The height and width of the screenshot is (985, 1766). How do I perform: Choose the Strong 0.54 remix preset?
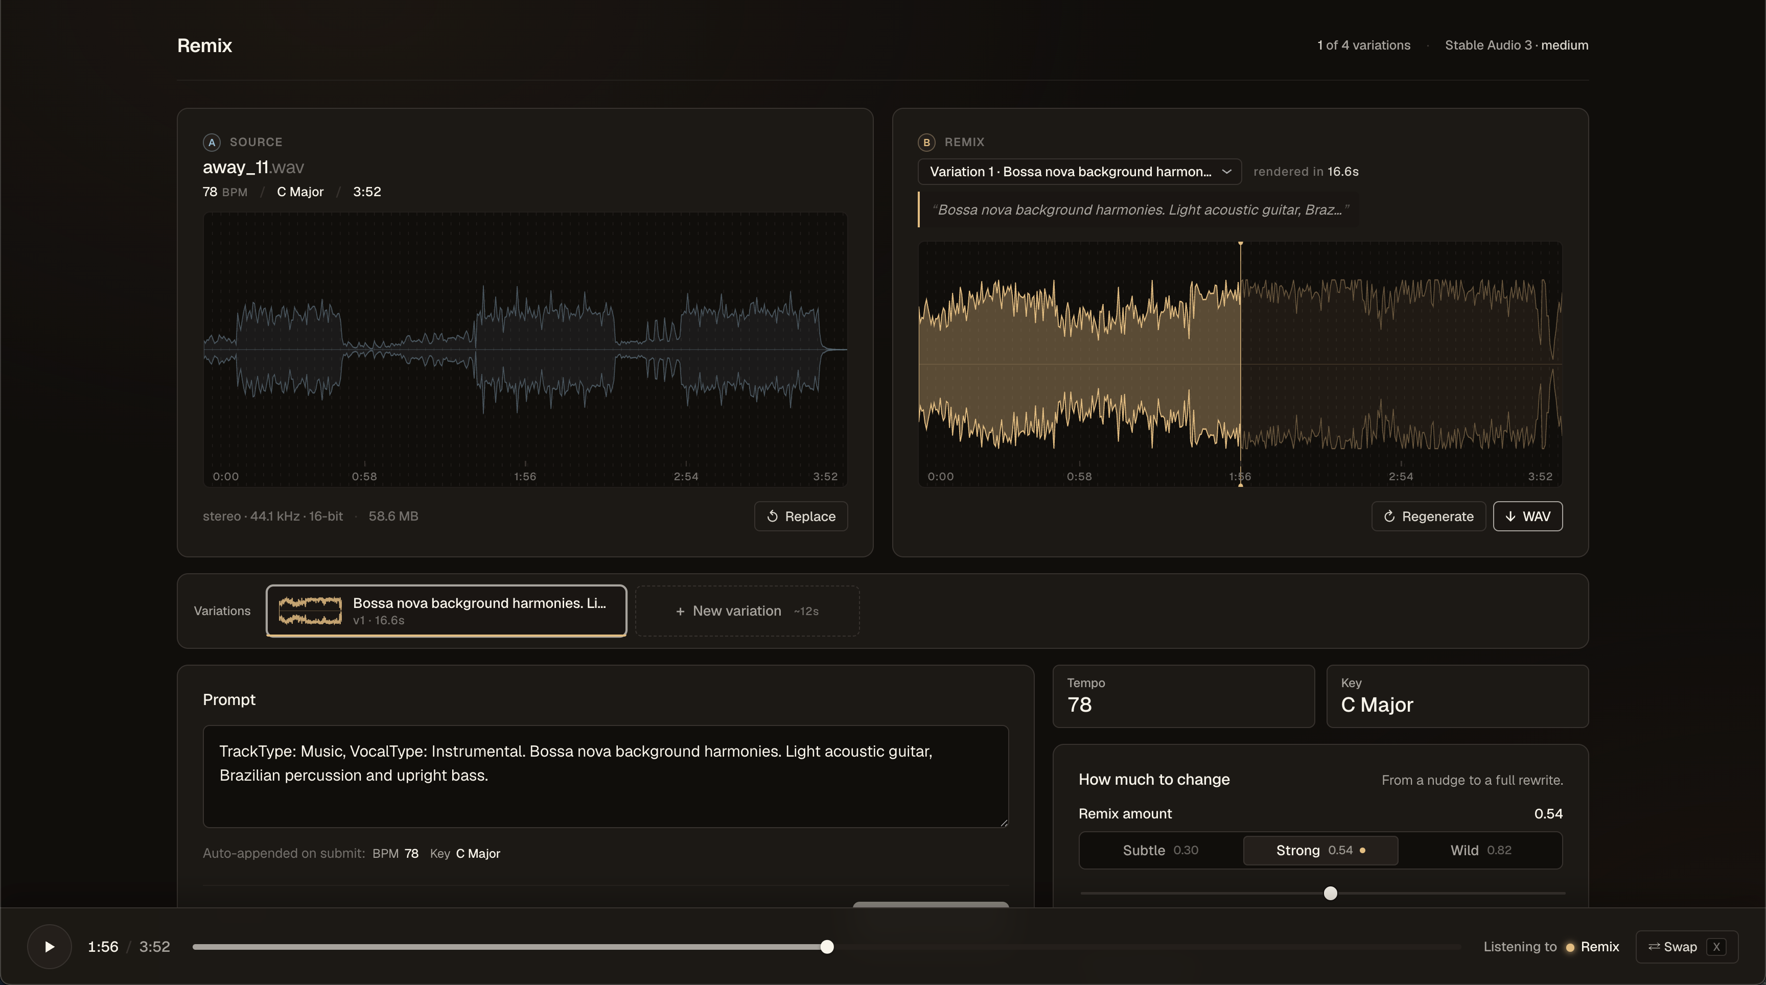(x=1320, y=850)
